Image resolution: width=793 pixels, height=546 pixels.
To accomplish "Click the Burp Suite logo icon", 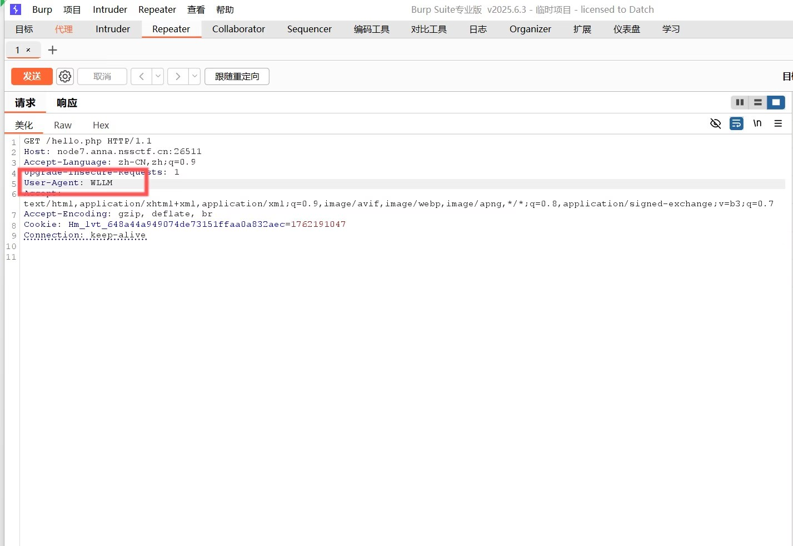I will tap(16, 9).
